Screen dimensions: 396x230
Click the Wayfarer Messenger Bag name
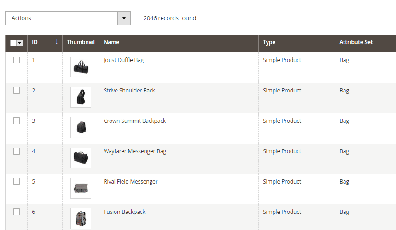click(x=135, y=151)
